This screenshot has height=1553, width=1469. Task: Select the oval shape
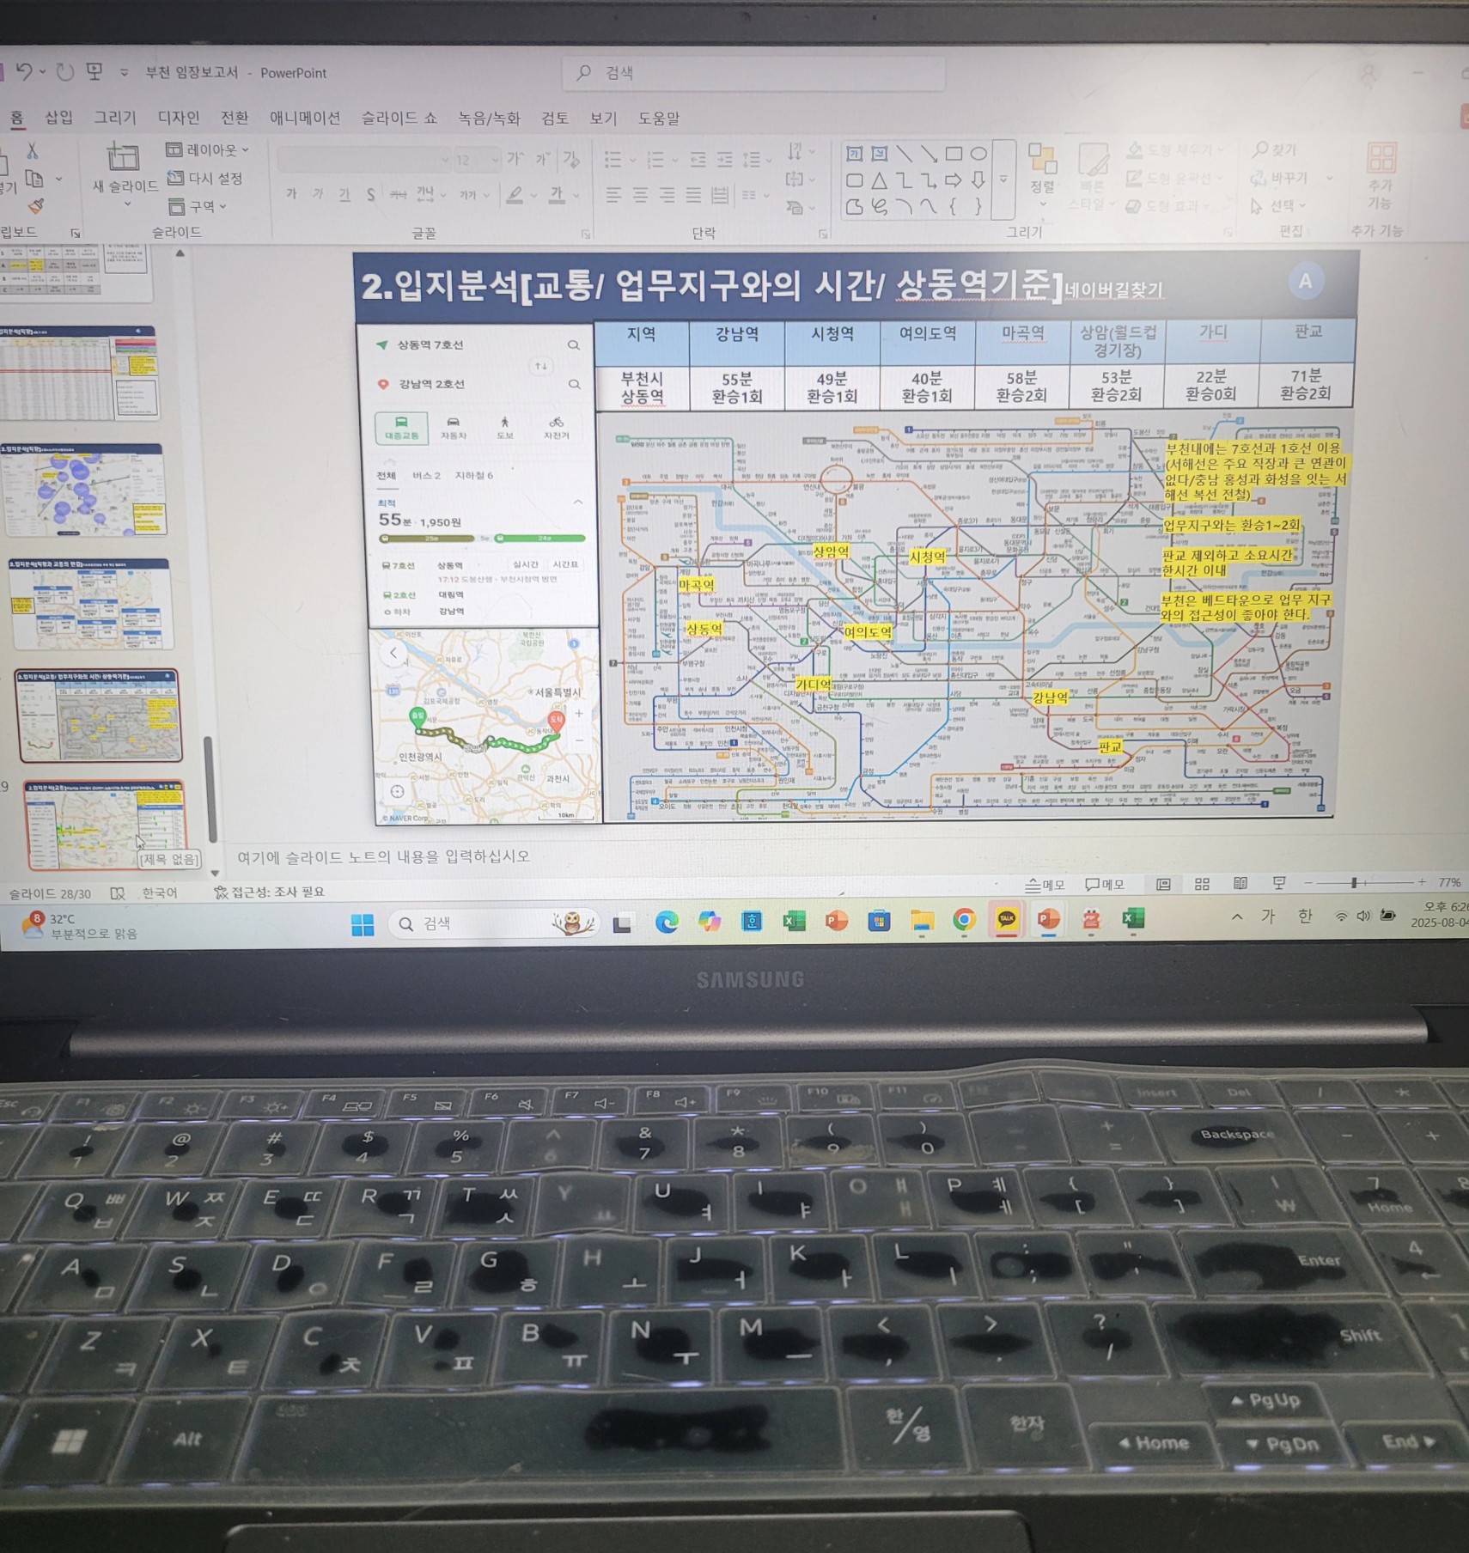coord(978,154)
